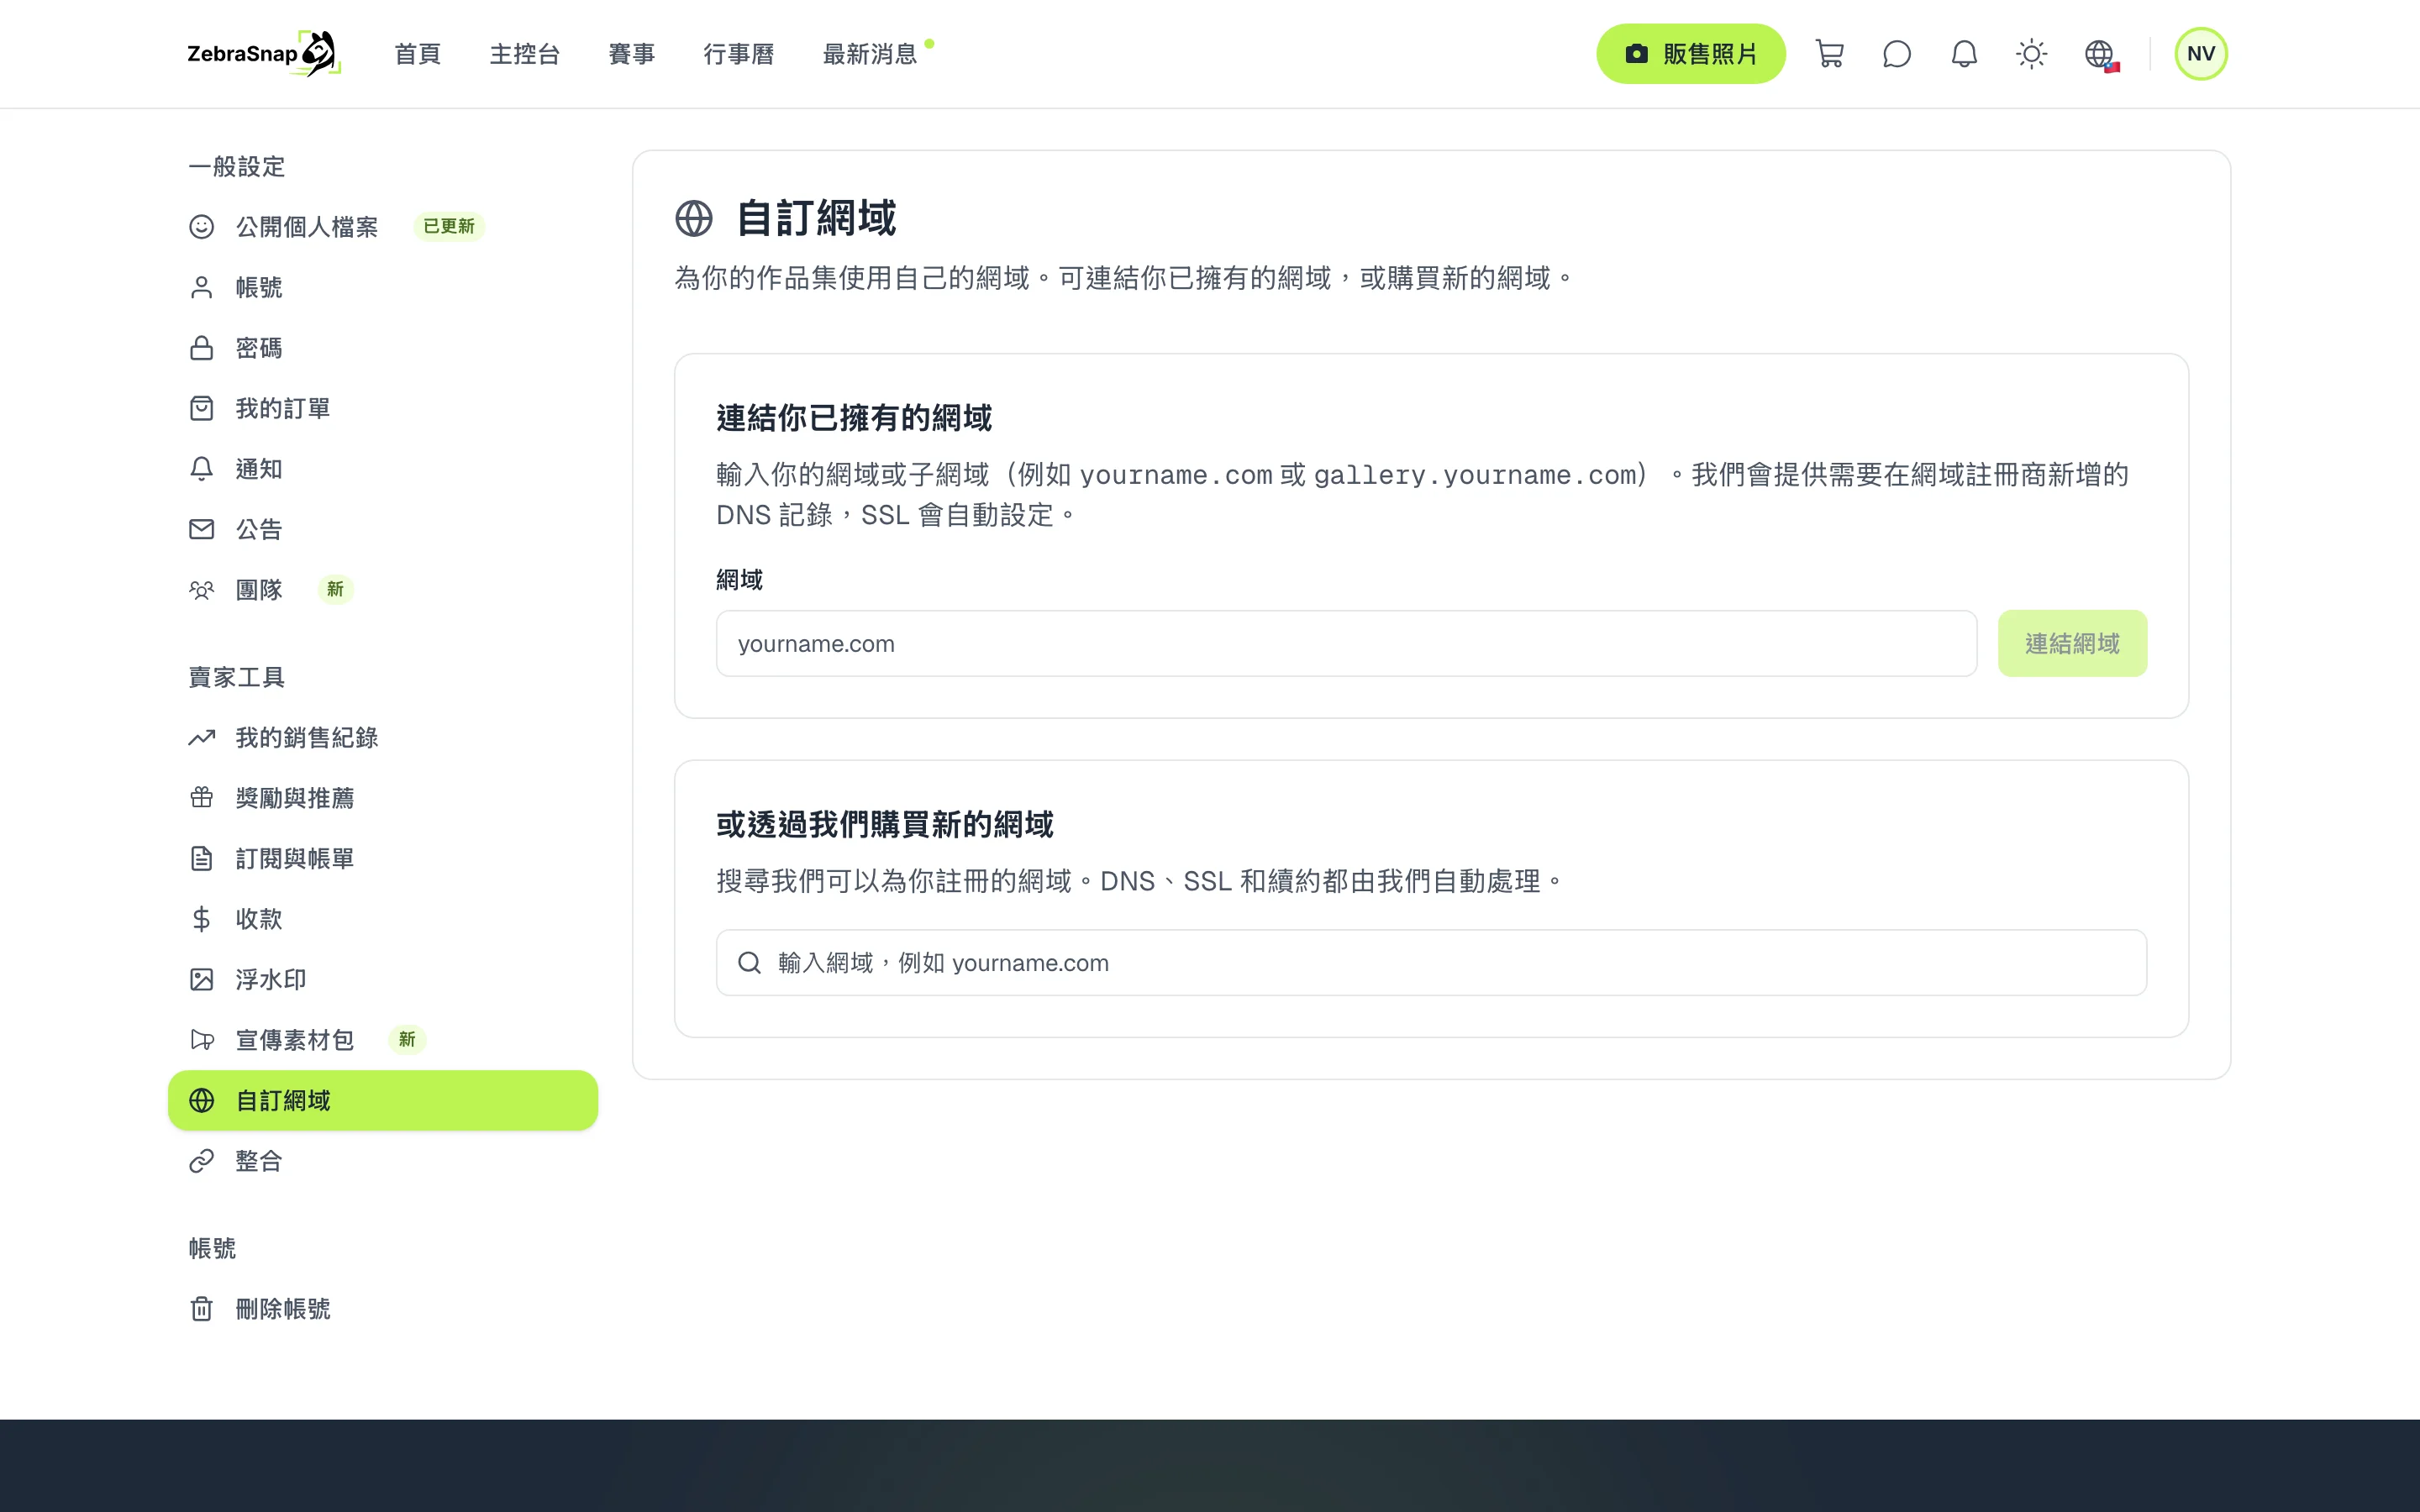The height and width of the screenshot is (1512, 2420).
Task: Open the NV user avatar menu
Action: pos(2201,54)
